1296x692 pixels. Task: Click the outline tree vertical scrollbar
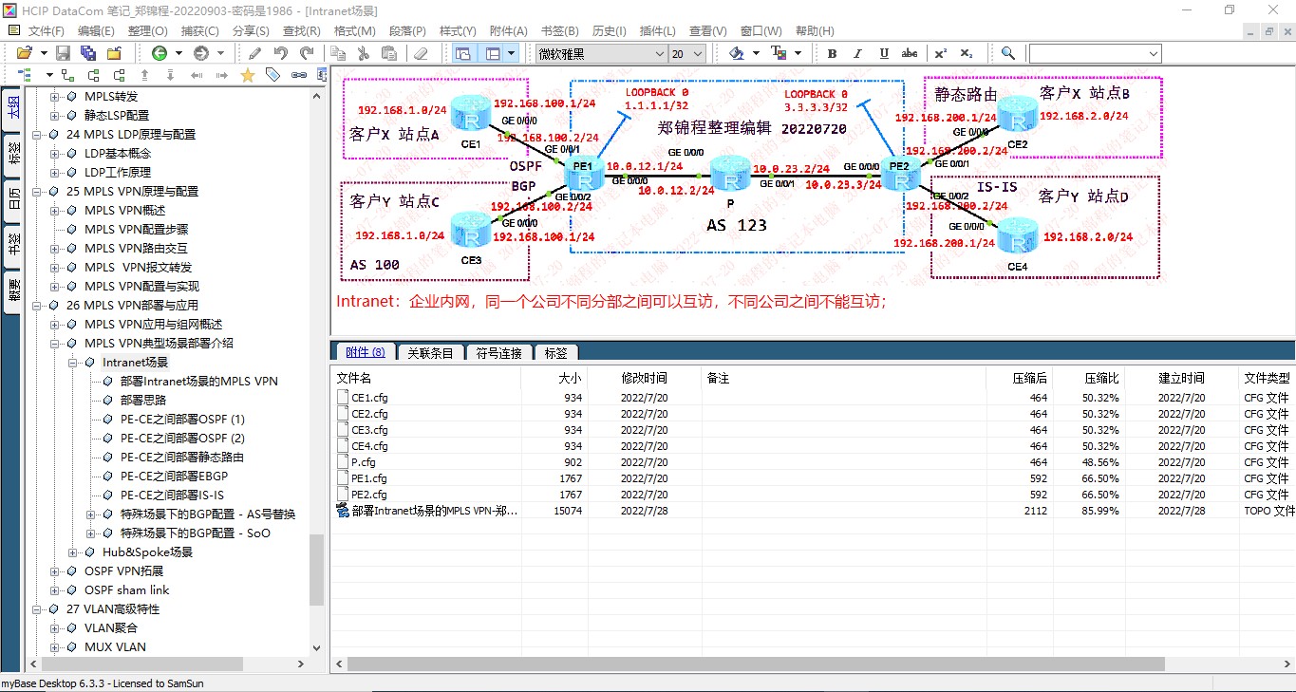point(317,570)
